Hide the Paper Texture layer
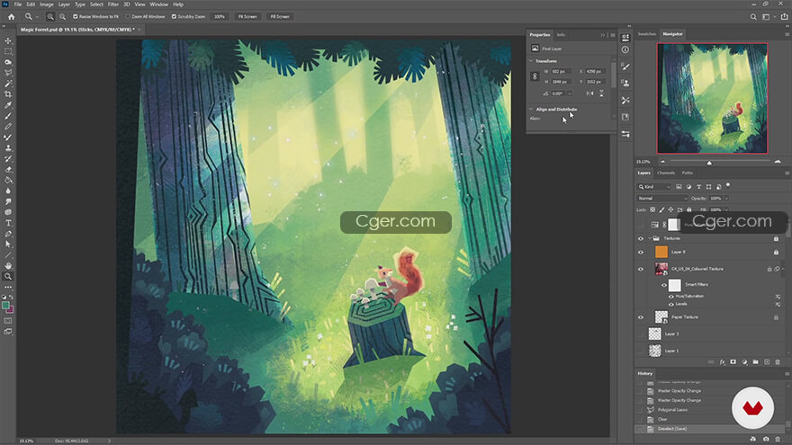 tap(641, 316)
